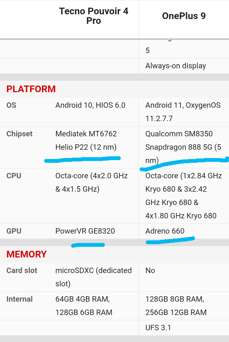Click the OS row label
229x342 pixels.
coord(11,105)
